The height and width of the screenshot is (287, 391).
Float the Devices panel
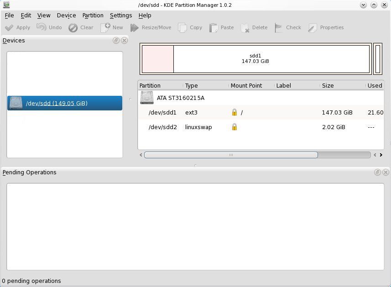point(116,41)
